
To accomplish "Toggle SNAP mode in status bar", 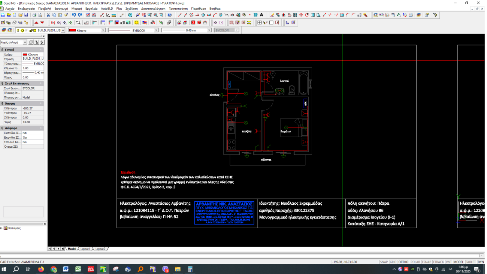I will (x=384, y=262).
